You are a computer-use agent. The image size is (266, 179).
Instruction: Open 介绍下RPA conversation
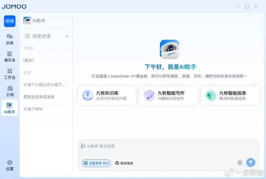(33, 109)
